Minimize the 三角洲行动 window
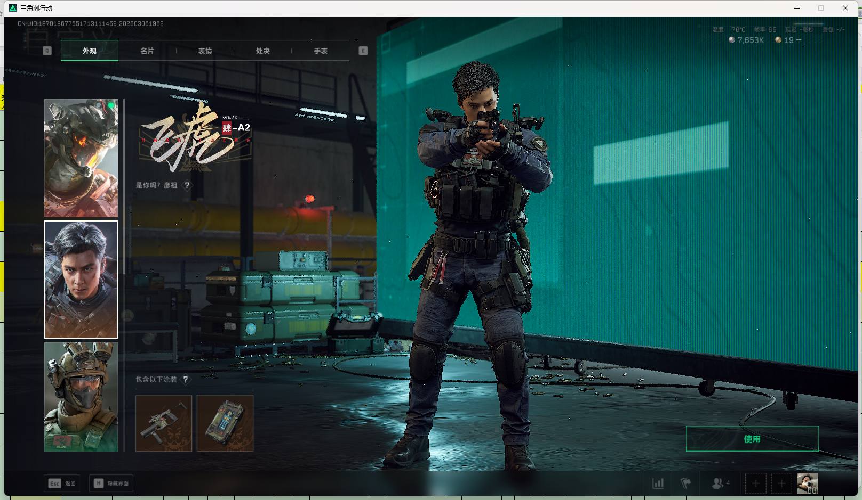Image resolution: width=862 pixels, height=500 pixels. tap(797, 8)
